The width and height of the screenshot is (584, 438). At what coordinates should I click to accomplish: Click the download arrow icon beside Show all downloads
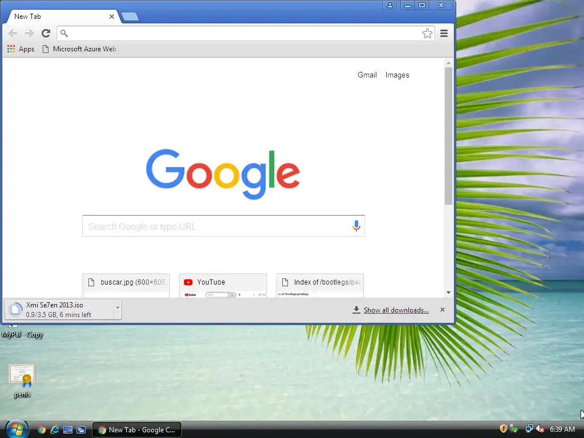point(356,310)
